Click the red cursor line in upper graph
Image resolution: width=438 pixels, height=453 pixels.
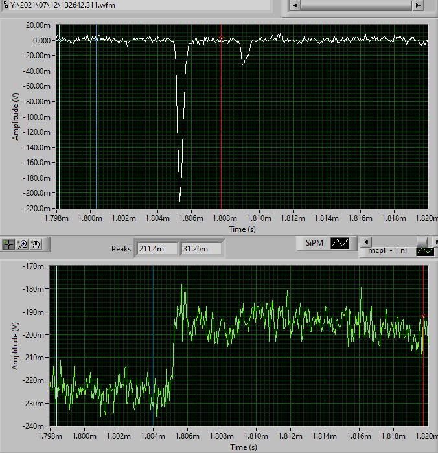(222, 115)
